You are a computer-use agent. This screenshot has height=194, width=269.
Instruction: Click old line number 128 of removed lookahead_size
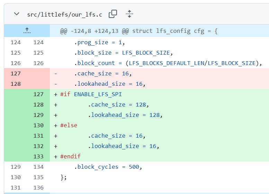pyautogui.click(x=16, y=84)
